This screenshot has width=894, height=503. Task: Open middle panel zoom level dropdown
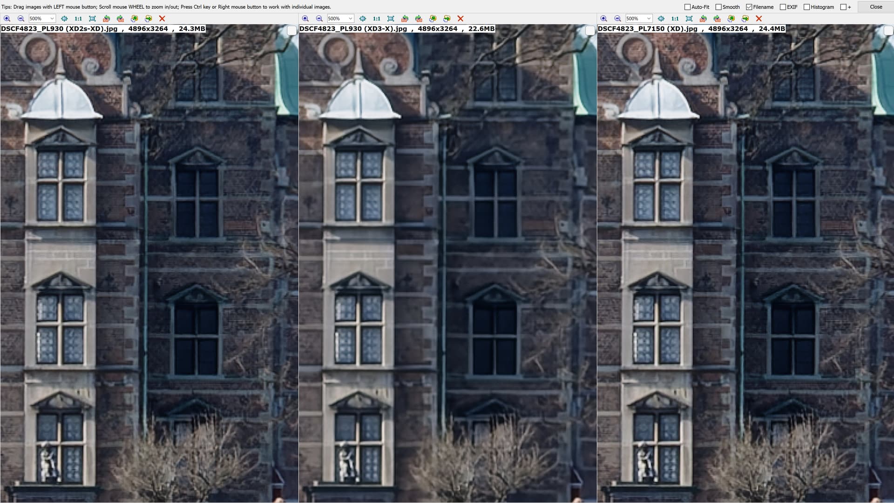pyautogui.click(x=350, y=19)
